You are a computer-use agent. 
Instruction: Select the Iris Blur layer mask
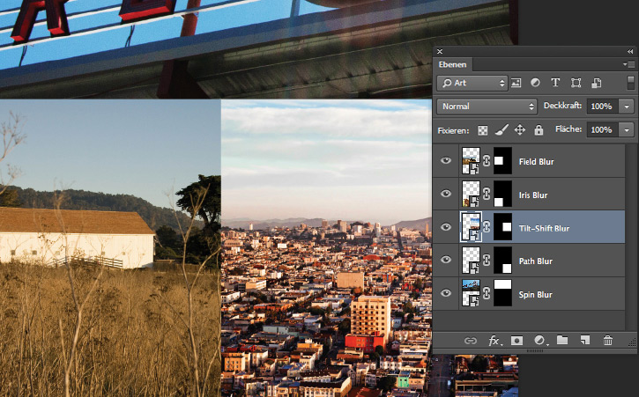(503, 194)
